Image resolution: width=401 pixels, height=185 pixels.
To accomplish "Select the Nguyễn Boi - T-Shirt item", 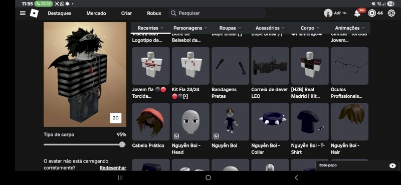I will [310, 121].
